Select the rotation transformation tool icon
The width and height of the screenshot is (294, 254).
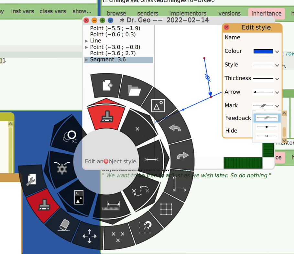[x=140, y=191]
